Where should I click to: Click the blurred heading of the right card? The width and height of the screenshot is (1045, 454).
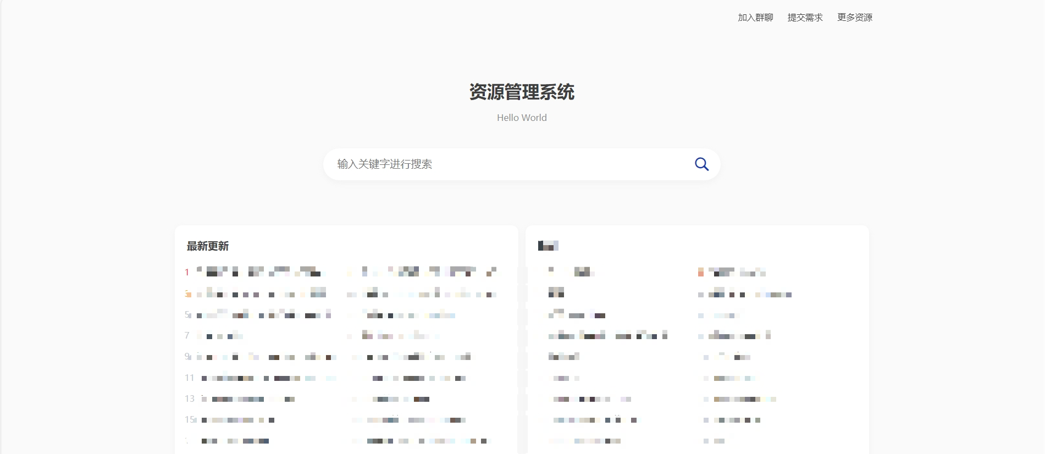coord(548,246)
